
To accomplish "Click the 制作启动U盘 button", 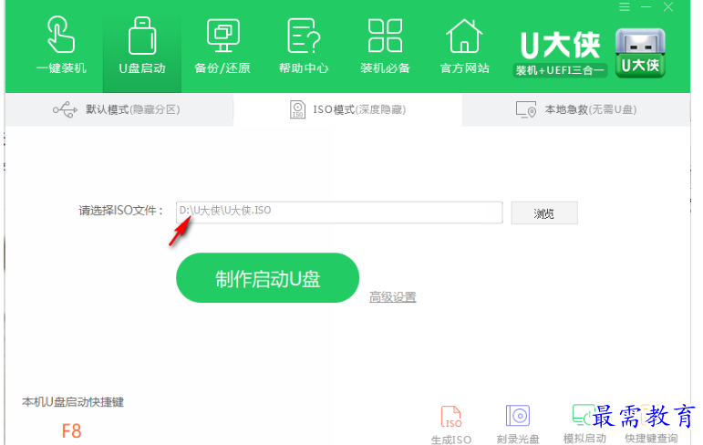I will [268, 278].
